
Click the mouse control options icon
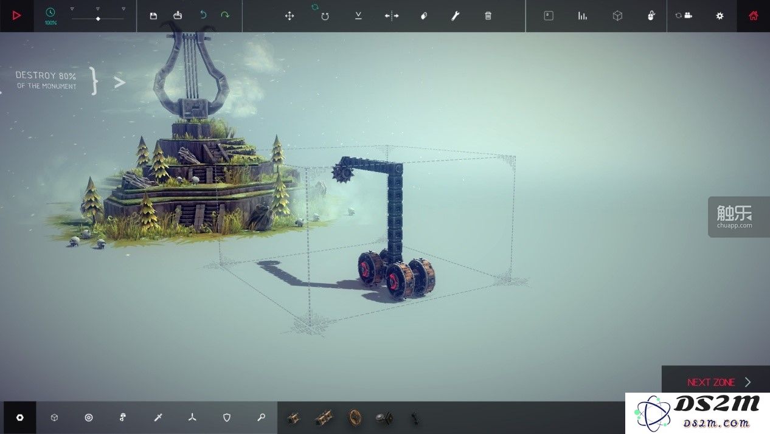coord(651,16)
